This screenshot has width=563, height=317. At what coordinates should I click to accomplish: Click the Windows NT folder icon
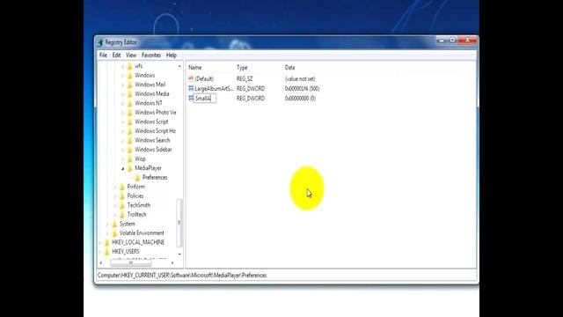130,104
